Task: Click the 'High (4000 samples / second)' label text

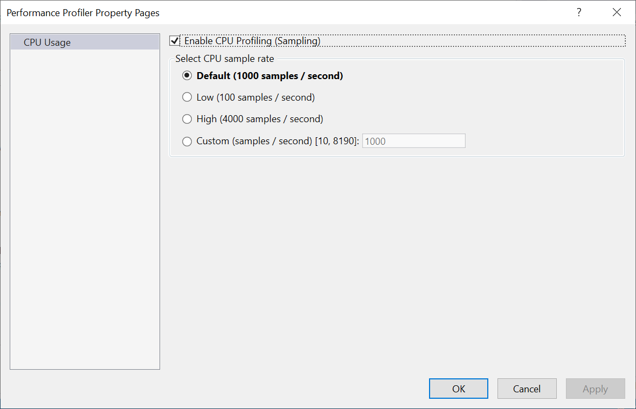Action: coord(260,119)
